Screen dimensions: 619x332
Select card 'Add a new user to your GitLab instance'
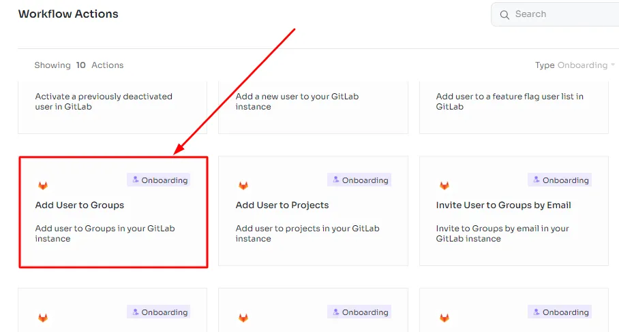[x=313, y=107]
